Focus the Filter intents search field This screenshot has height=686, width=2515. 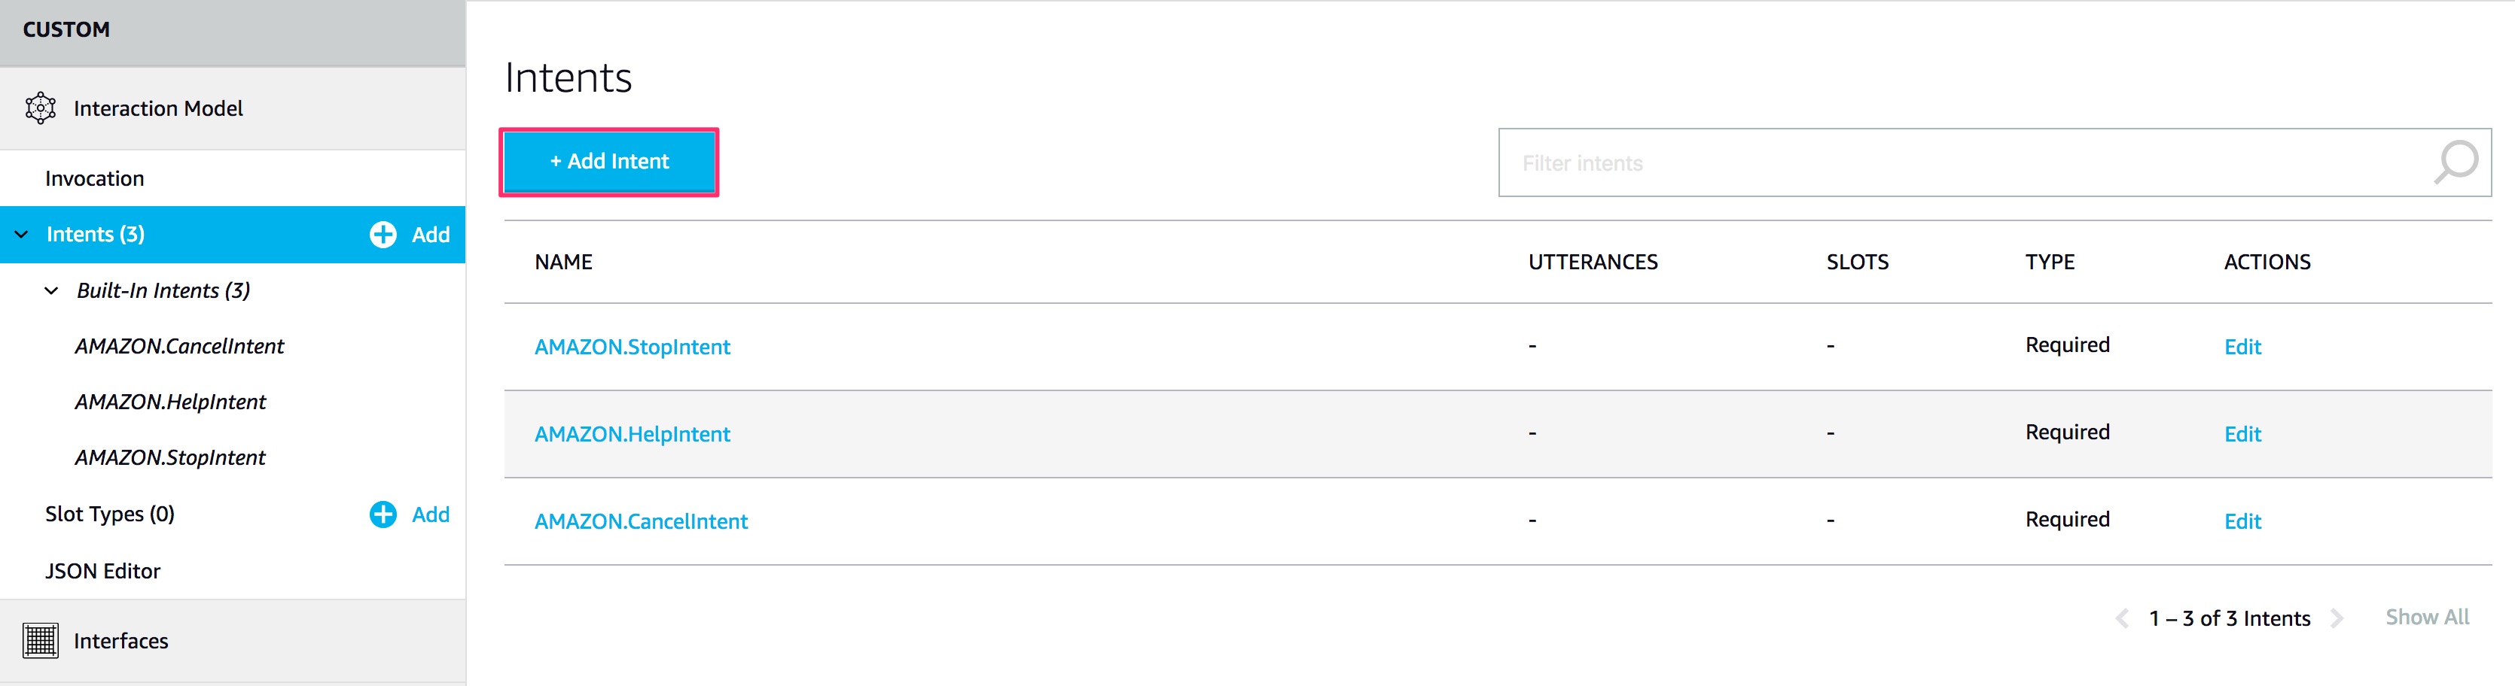pyautogui.click(x=1962, y=163)
